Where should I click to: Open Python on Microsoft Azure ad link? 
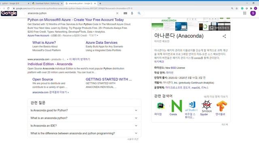[76, 20]
